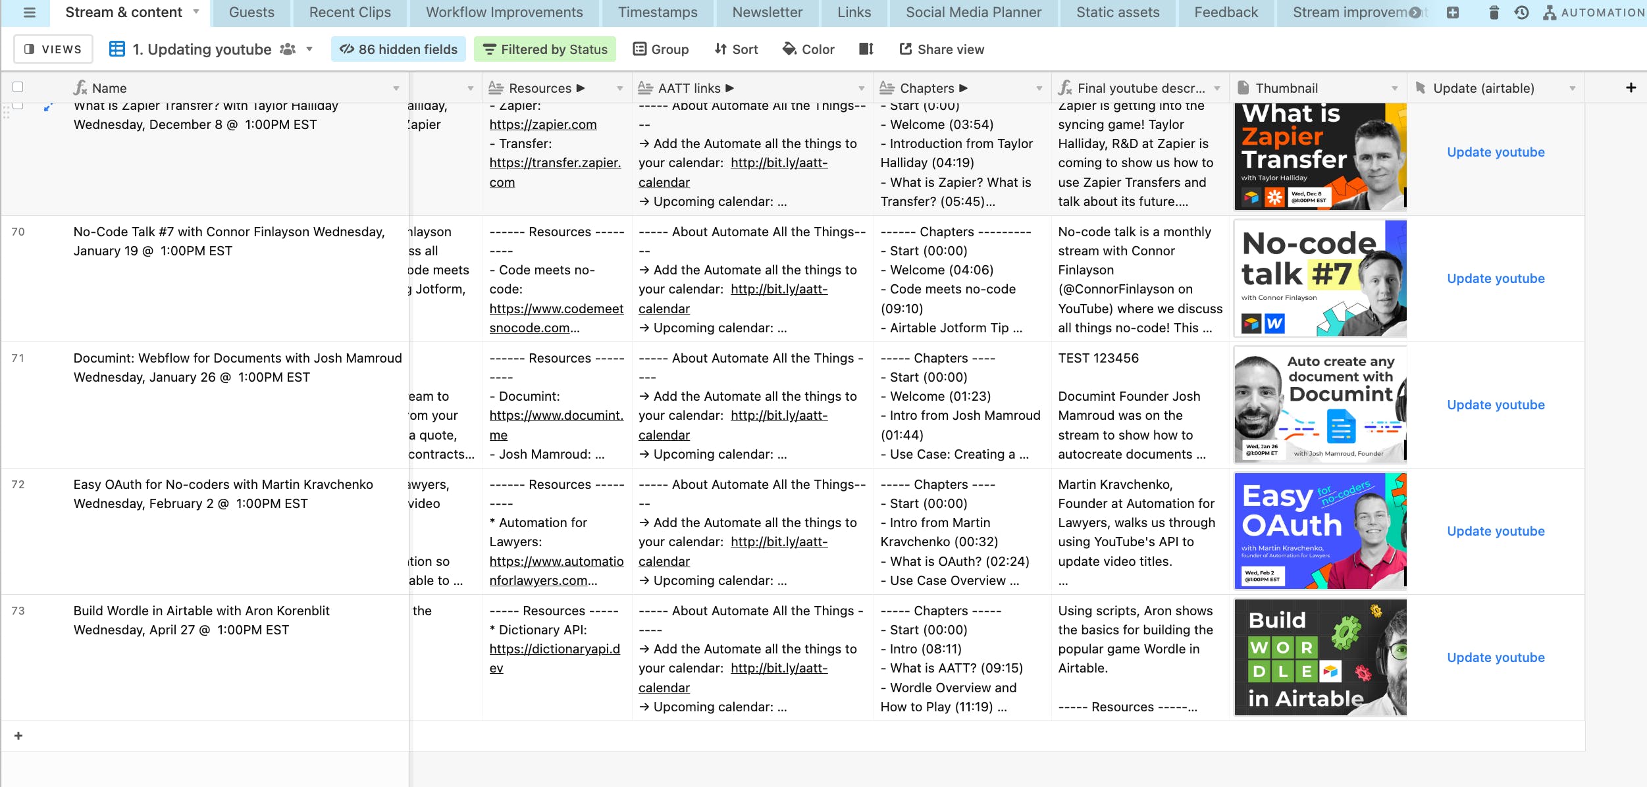The image size is (1647, 787).
Task: Open the Zapier Transfer thumbnail
Action: (1320, 157)
